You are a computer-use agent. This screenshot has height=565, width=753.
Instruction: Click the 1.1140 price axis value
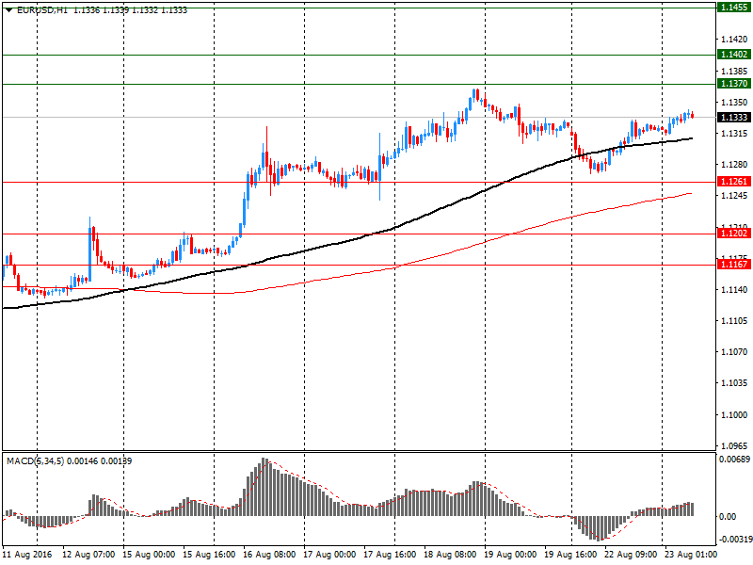[734, 289]
